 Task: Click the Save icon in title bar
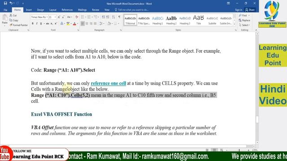coord(5,3)
